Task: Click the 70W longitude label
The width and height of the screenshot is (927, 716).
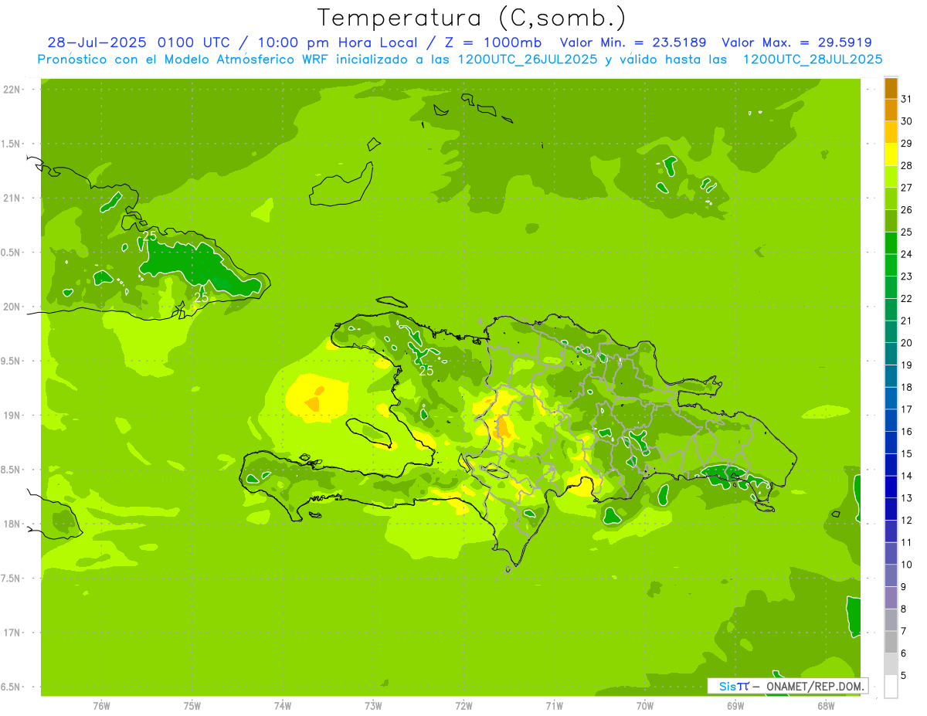Action: [x=644, y=706]
